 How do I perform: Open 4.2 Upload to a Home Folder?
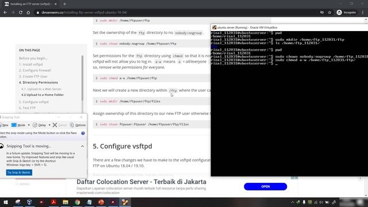pos(43,95)
